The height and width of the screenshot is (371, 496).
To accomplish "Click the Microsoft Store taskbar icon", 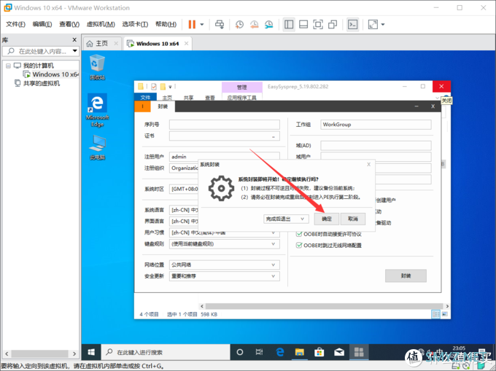I will pyautogui.click(x=319, y=352).
